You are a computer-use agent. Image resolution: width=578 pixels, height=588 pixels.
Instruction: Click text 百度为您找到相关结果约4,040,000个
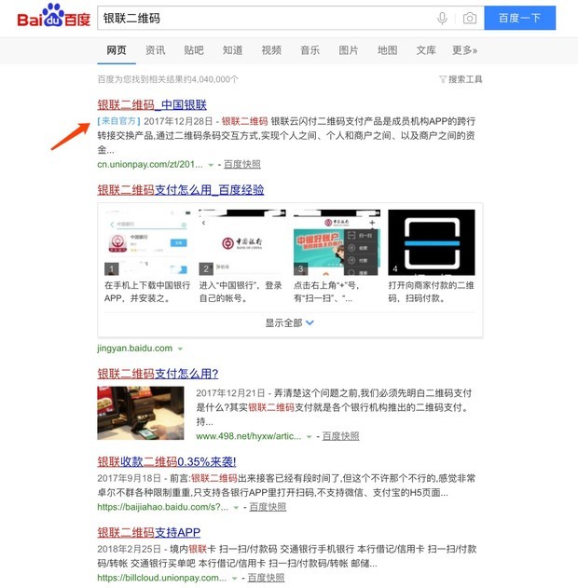click(168, 79)
